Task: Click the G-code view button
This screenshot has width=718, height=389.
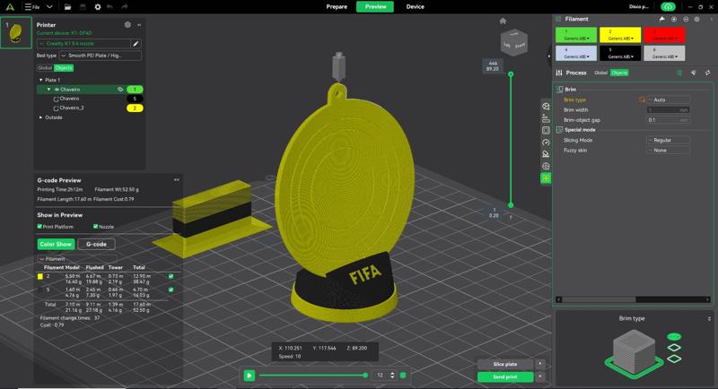Action: [96, 244]
